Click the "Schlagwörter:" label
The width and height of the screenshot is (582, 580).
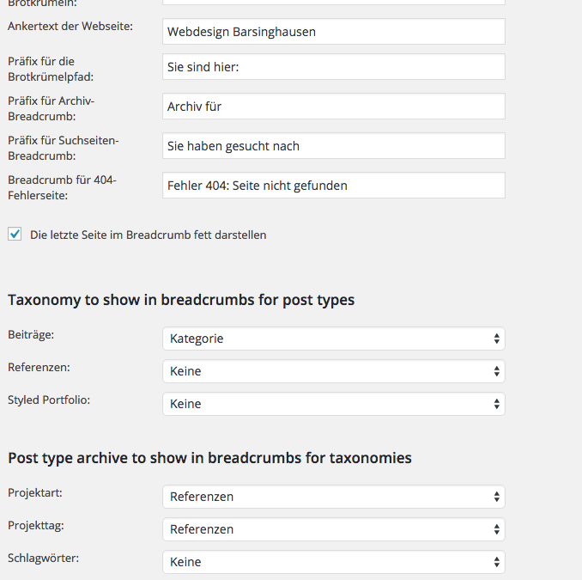click(x=43, y=558)
